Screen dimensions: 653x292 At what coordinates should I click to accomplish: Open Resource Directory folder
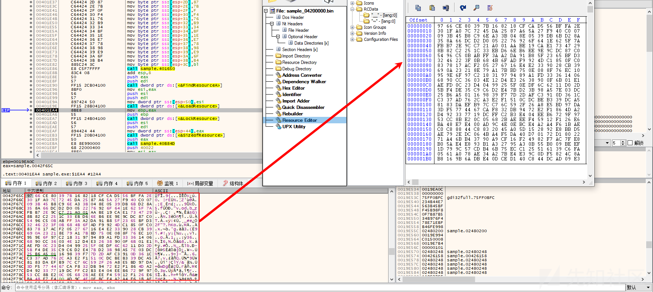tap(299, 62)
